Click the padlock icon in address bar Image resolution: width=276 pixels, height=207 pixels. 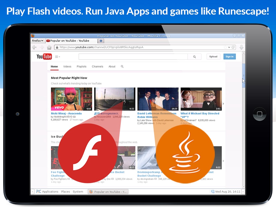pyautogui.click(x=57, y=47)
